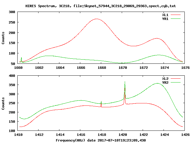Viewport: 191px width, 143px height.
Task: Click the upper plot 50 counts tick
Action: pyautogui.click(x=13, y=64)
